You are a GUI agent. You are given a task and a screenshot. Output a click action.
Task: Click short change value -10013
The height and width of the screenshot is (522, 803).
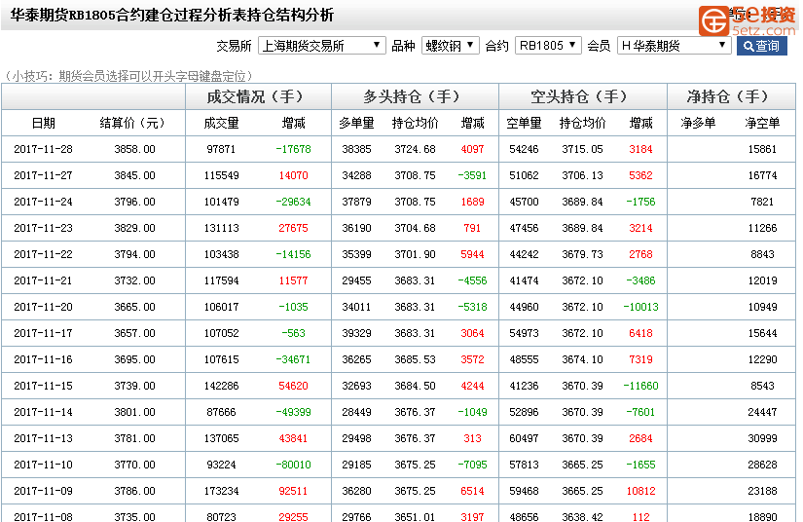point(640,307)
